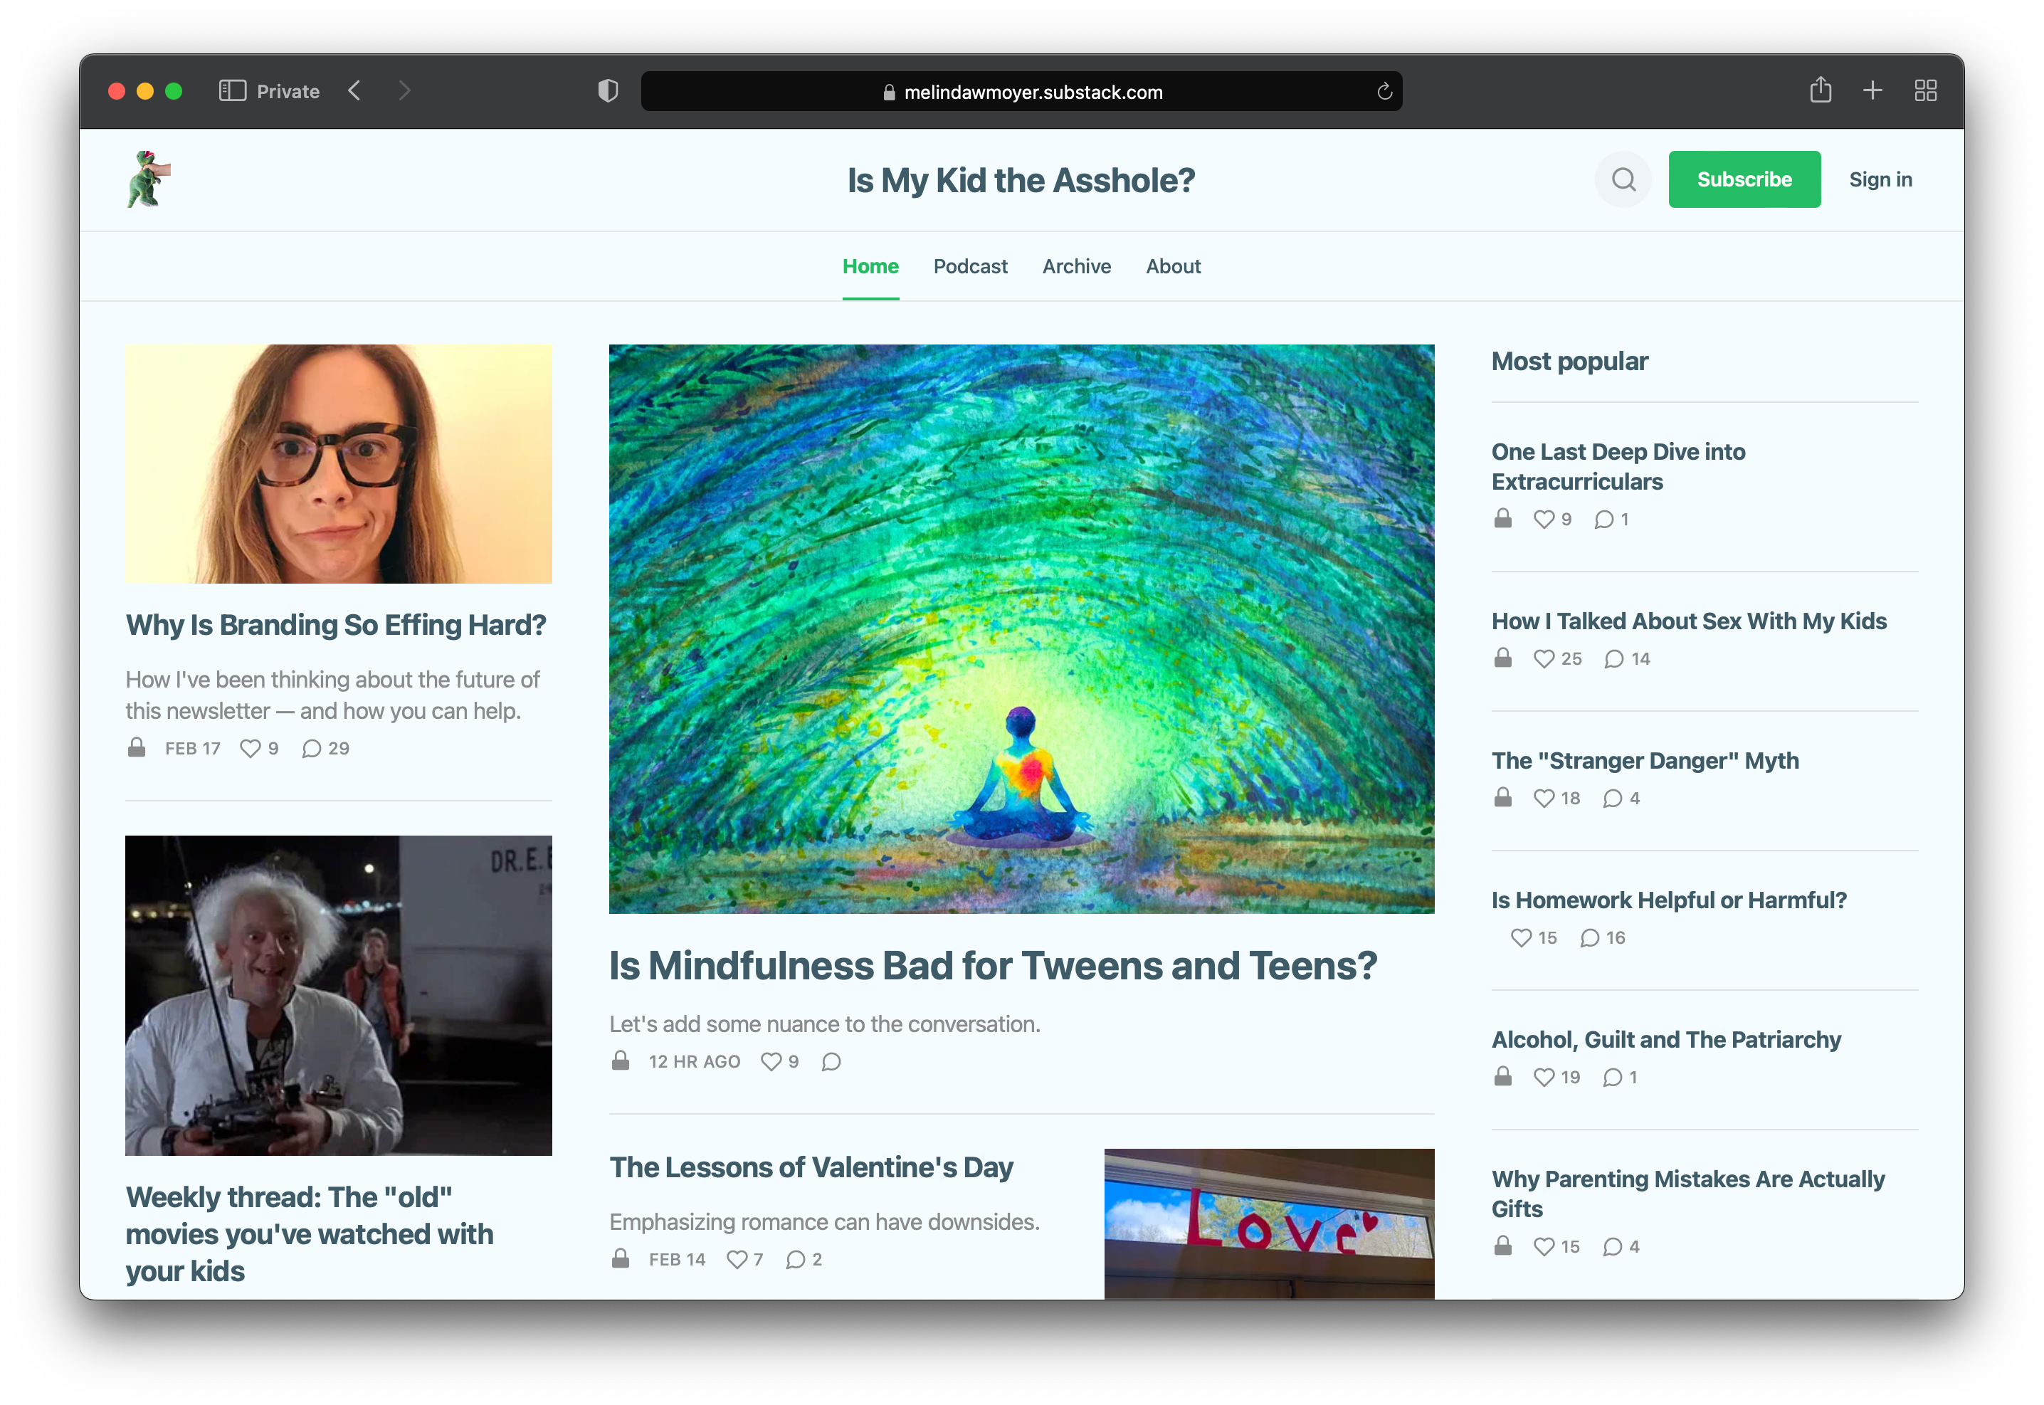
Task: Open comments on Parenting Mistakes Are Gifts
Action: [x=1620, y=1246]
